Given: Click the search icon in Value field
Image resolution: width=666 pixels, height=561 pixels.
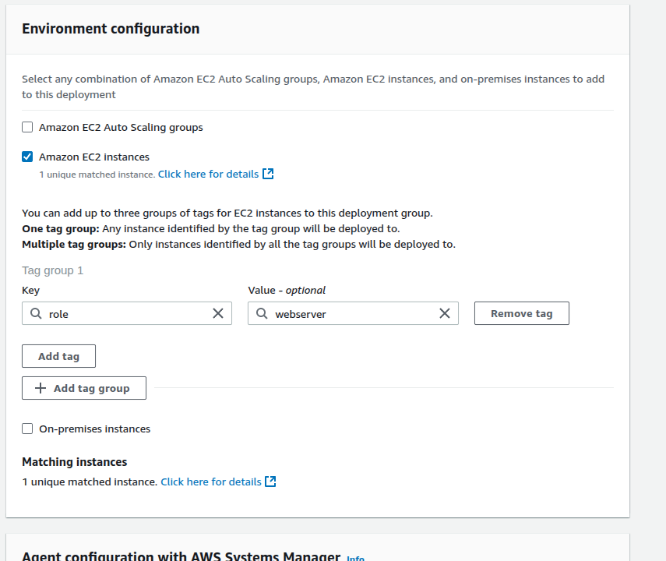Looking at the screenshot, I should tap(262, 313).
